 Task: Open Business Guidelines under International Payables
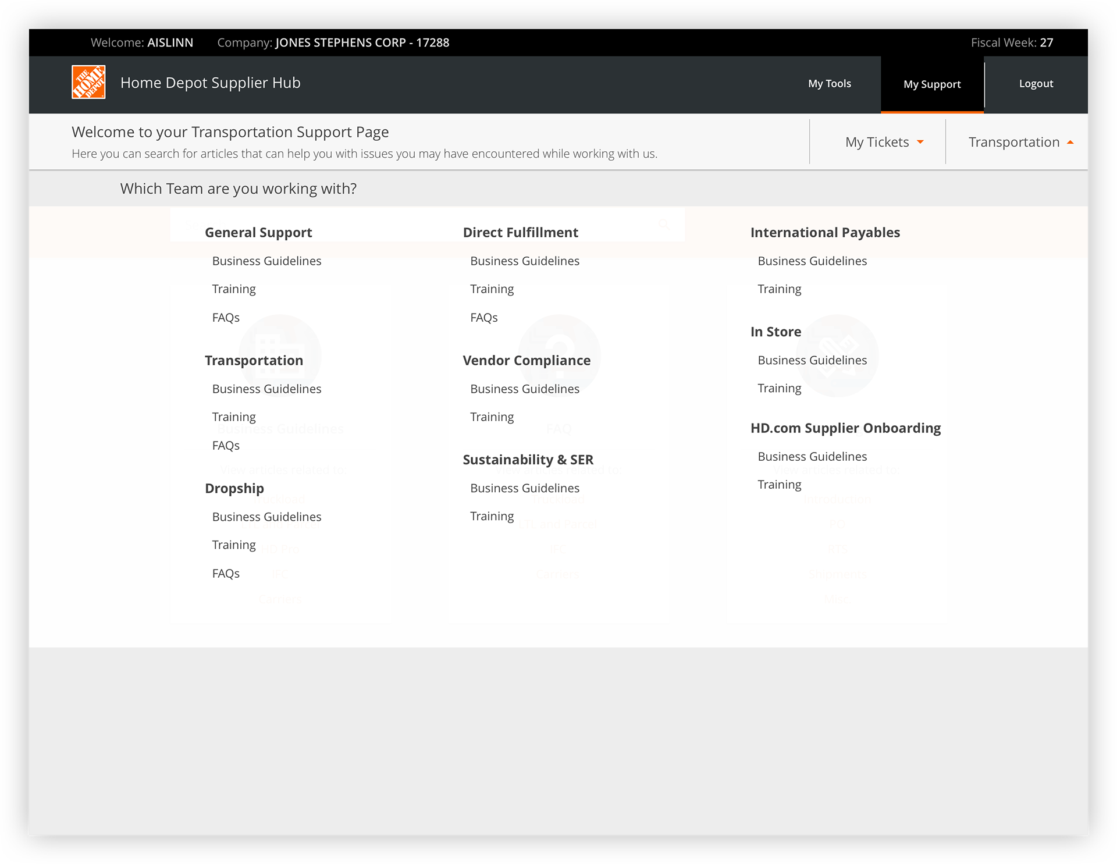(812, 261)
